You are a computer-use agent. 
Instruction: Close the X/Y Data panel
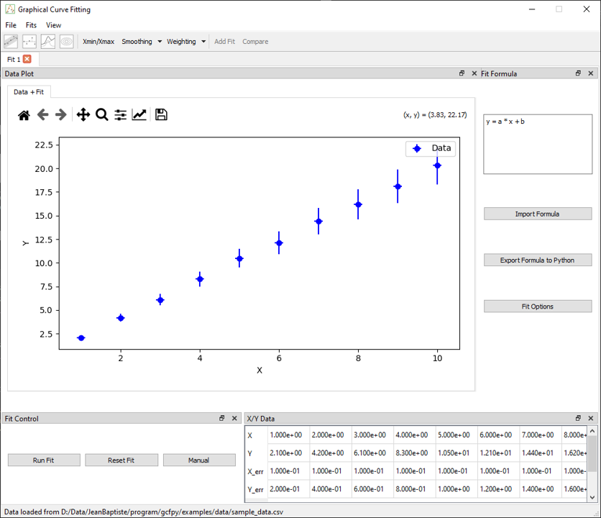click(591, 418)
